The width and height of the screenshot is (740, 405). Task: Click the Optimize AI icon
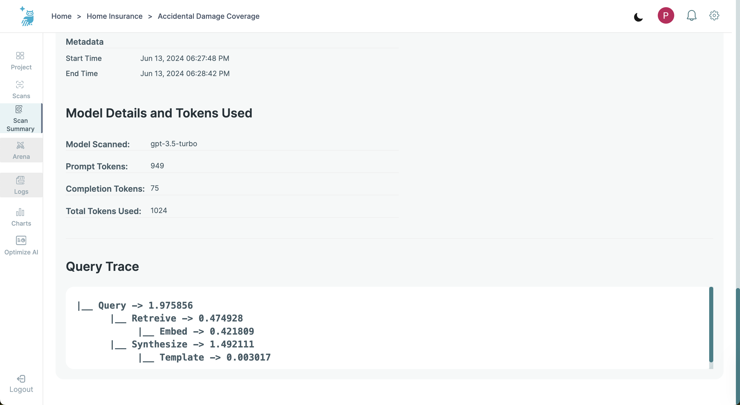(21, 241)
